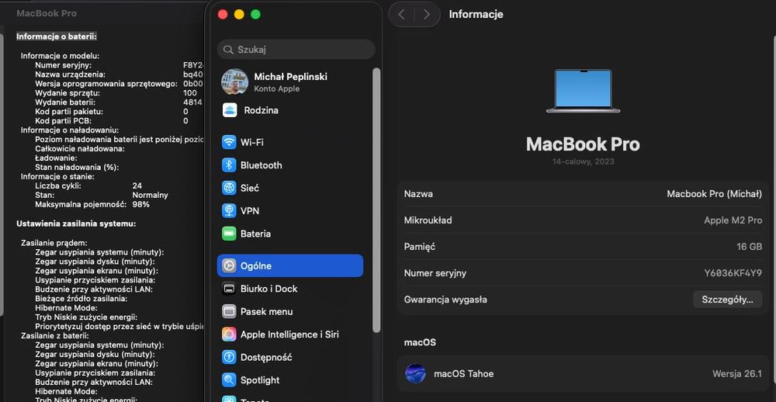Click the Szukaj search field

[x=296, y=50]
